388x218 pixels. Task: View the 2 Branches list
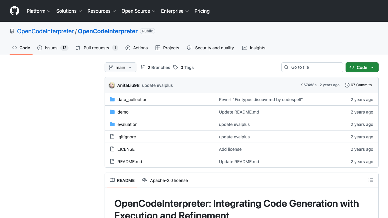[156, 68]
